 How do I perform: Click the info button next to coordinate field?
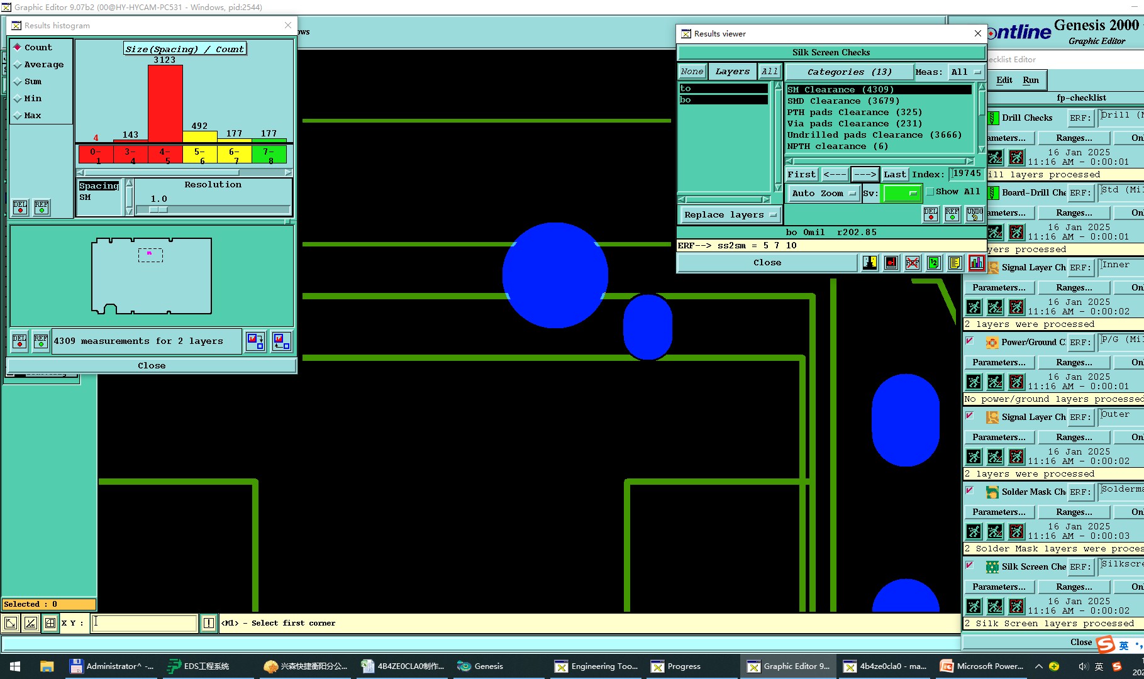(x=208, y=623)
